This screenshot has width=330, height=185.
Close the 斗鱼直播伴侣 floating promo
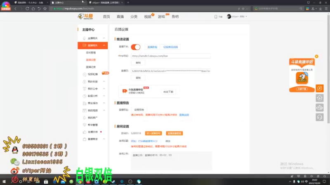click(x=316, y=56)
